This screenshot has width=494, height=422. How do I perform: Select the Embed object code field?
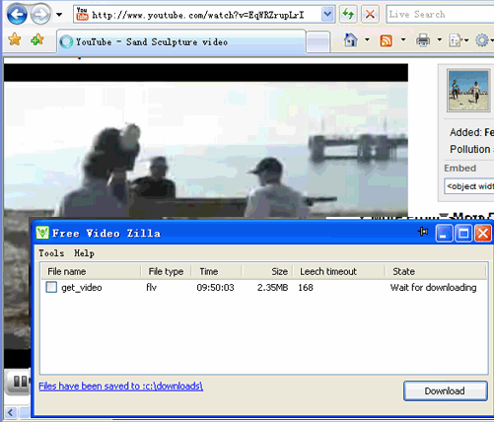point(469,186)
